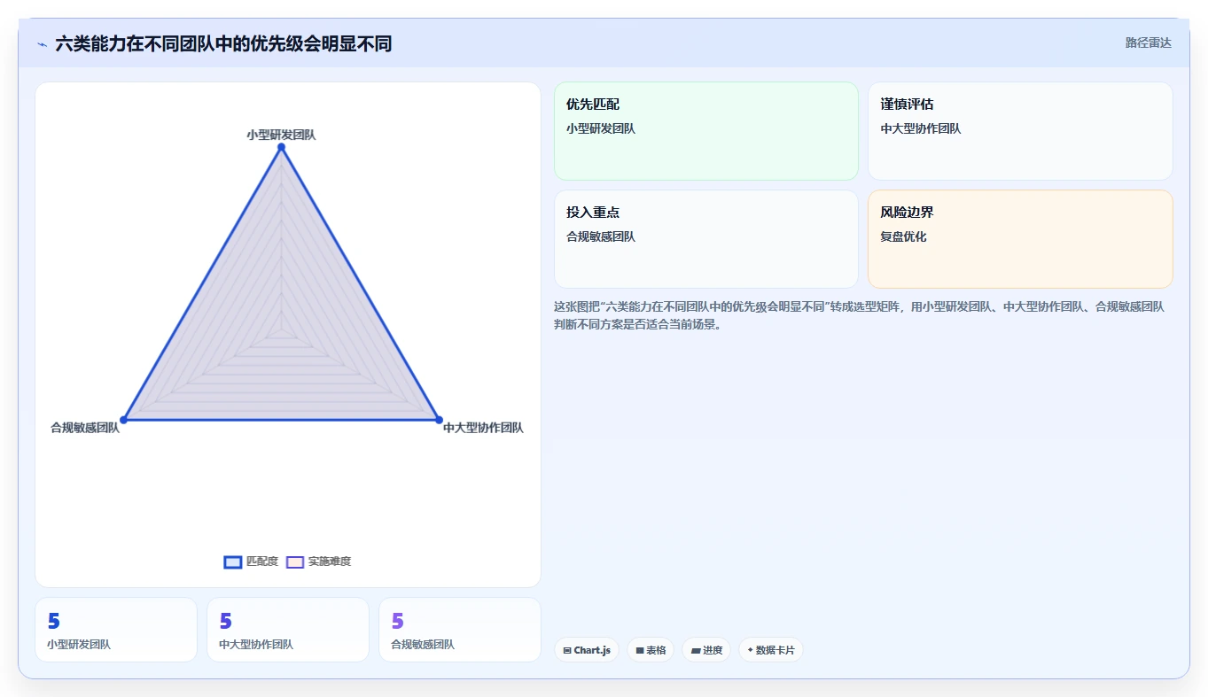This screenshot has width=1208, height=697.
Task: Click the page title 六类能力在不同团队中的优先级会明显不同
Action: tap(223, 43)
